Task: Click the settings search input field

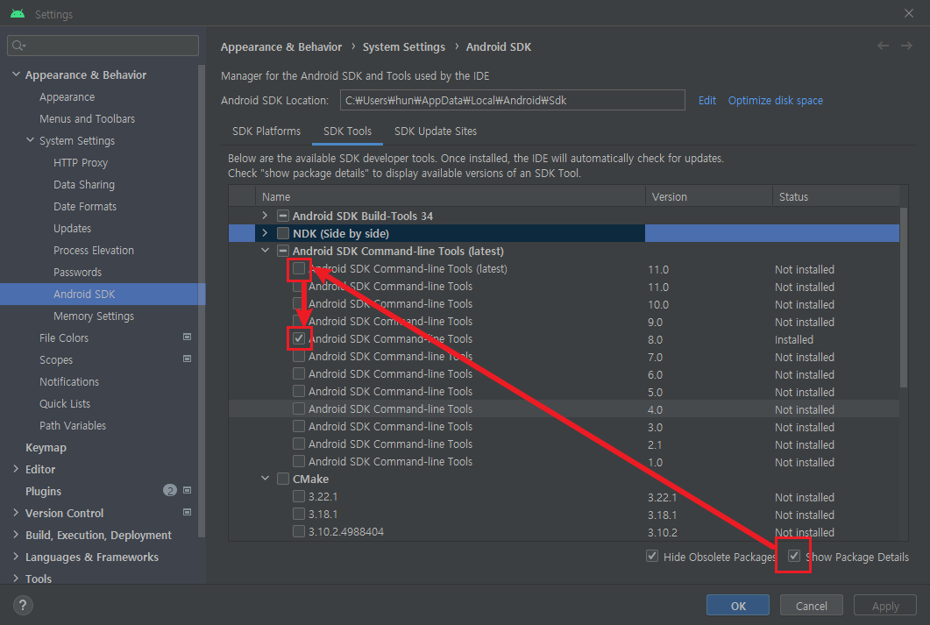Action: [103, 46]
